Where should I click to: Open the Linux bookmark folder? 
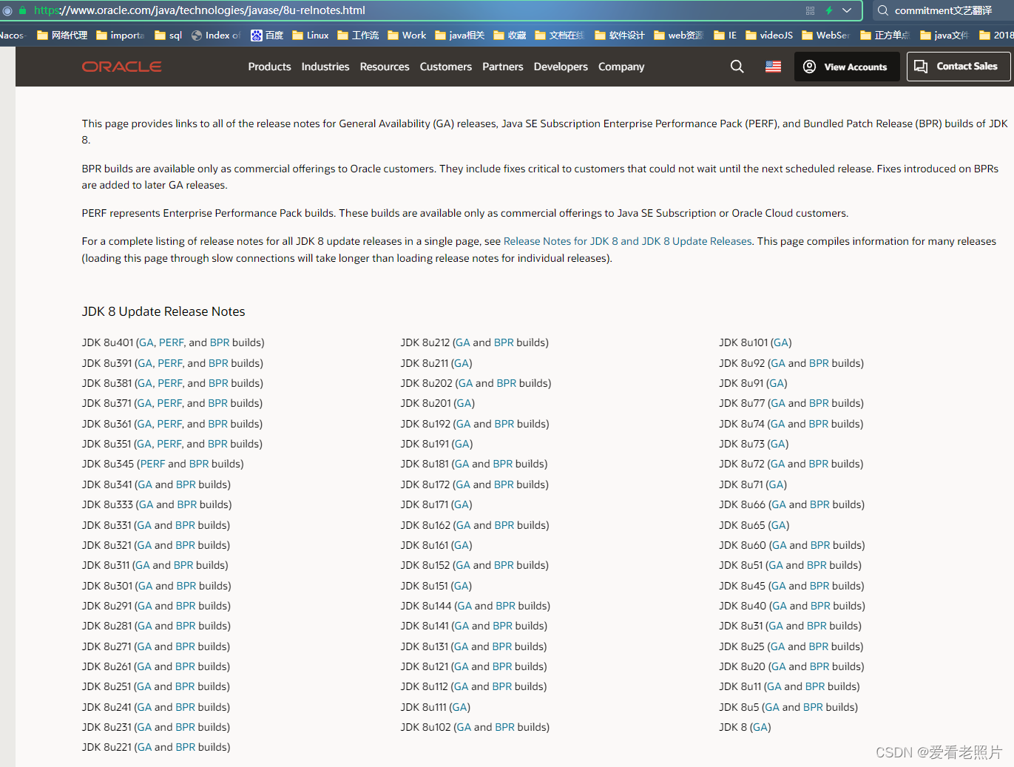coord(311,35)
